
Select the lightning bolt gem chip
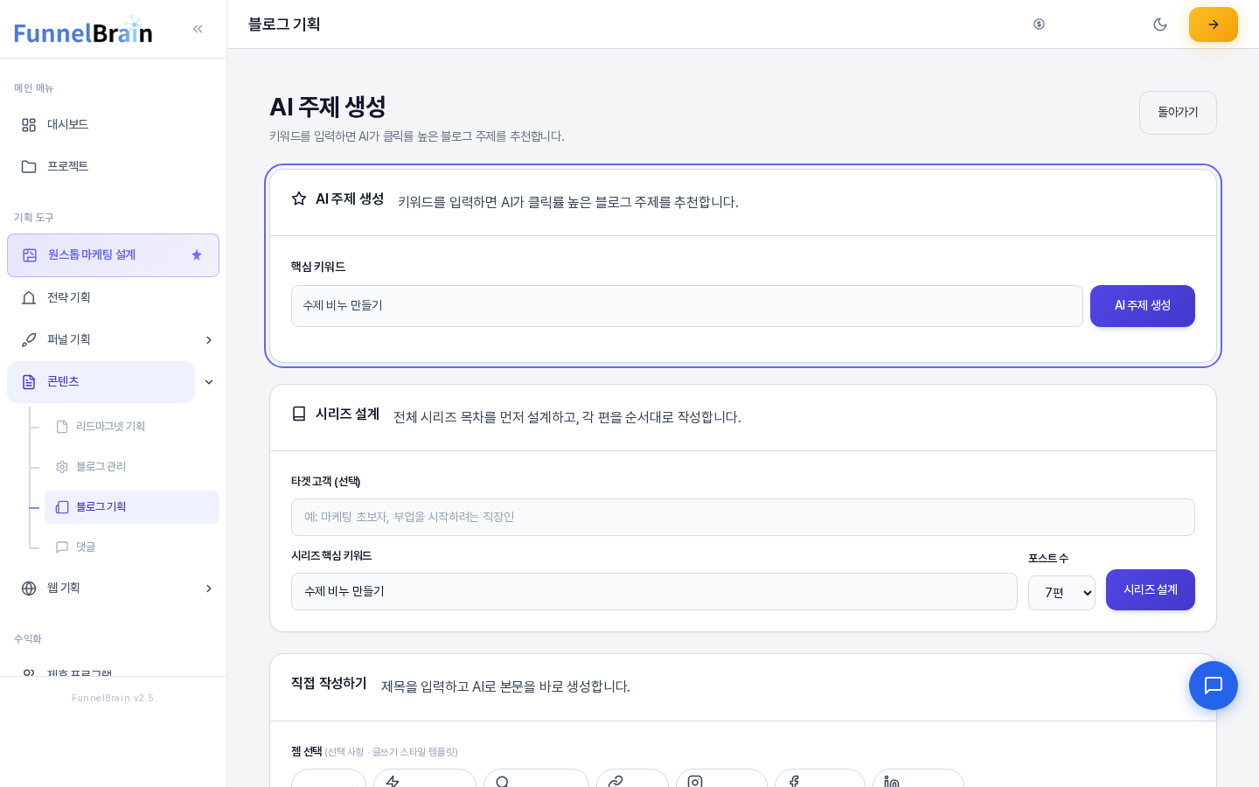coord(425,780)
